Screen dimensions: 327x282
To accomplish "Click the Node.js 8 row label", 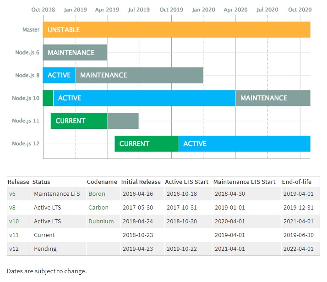I will (27, 75).
